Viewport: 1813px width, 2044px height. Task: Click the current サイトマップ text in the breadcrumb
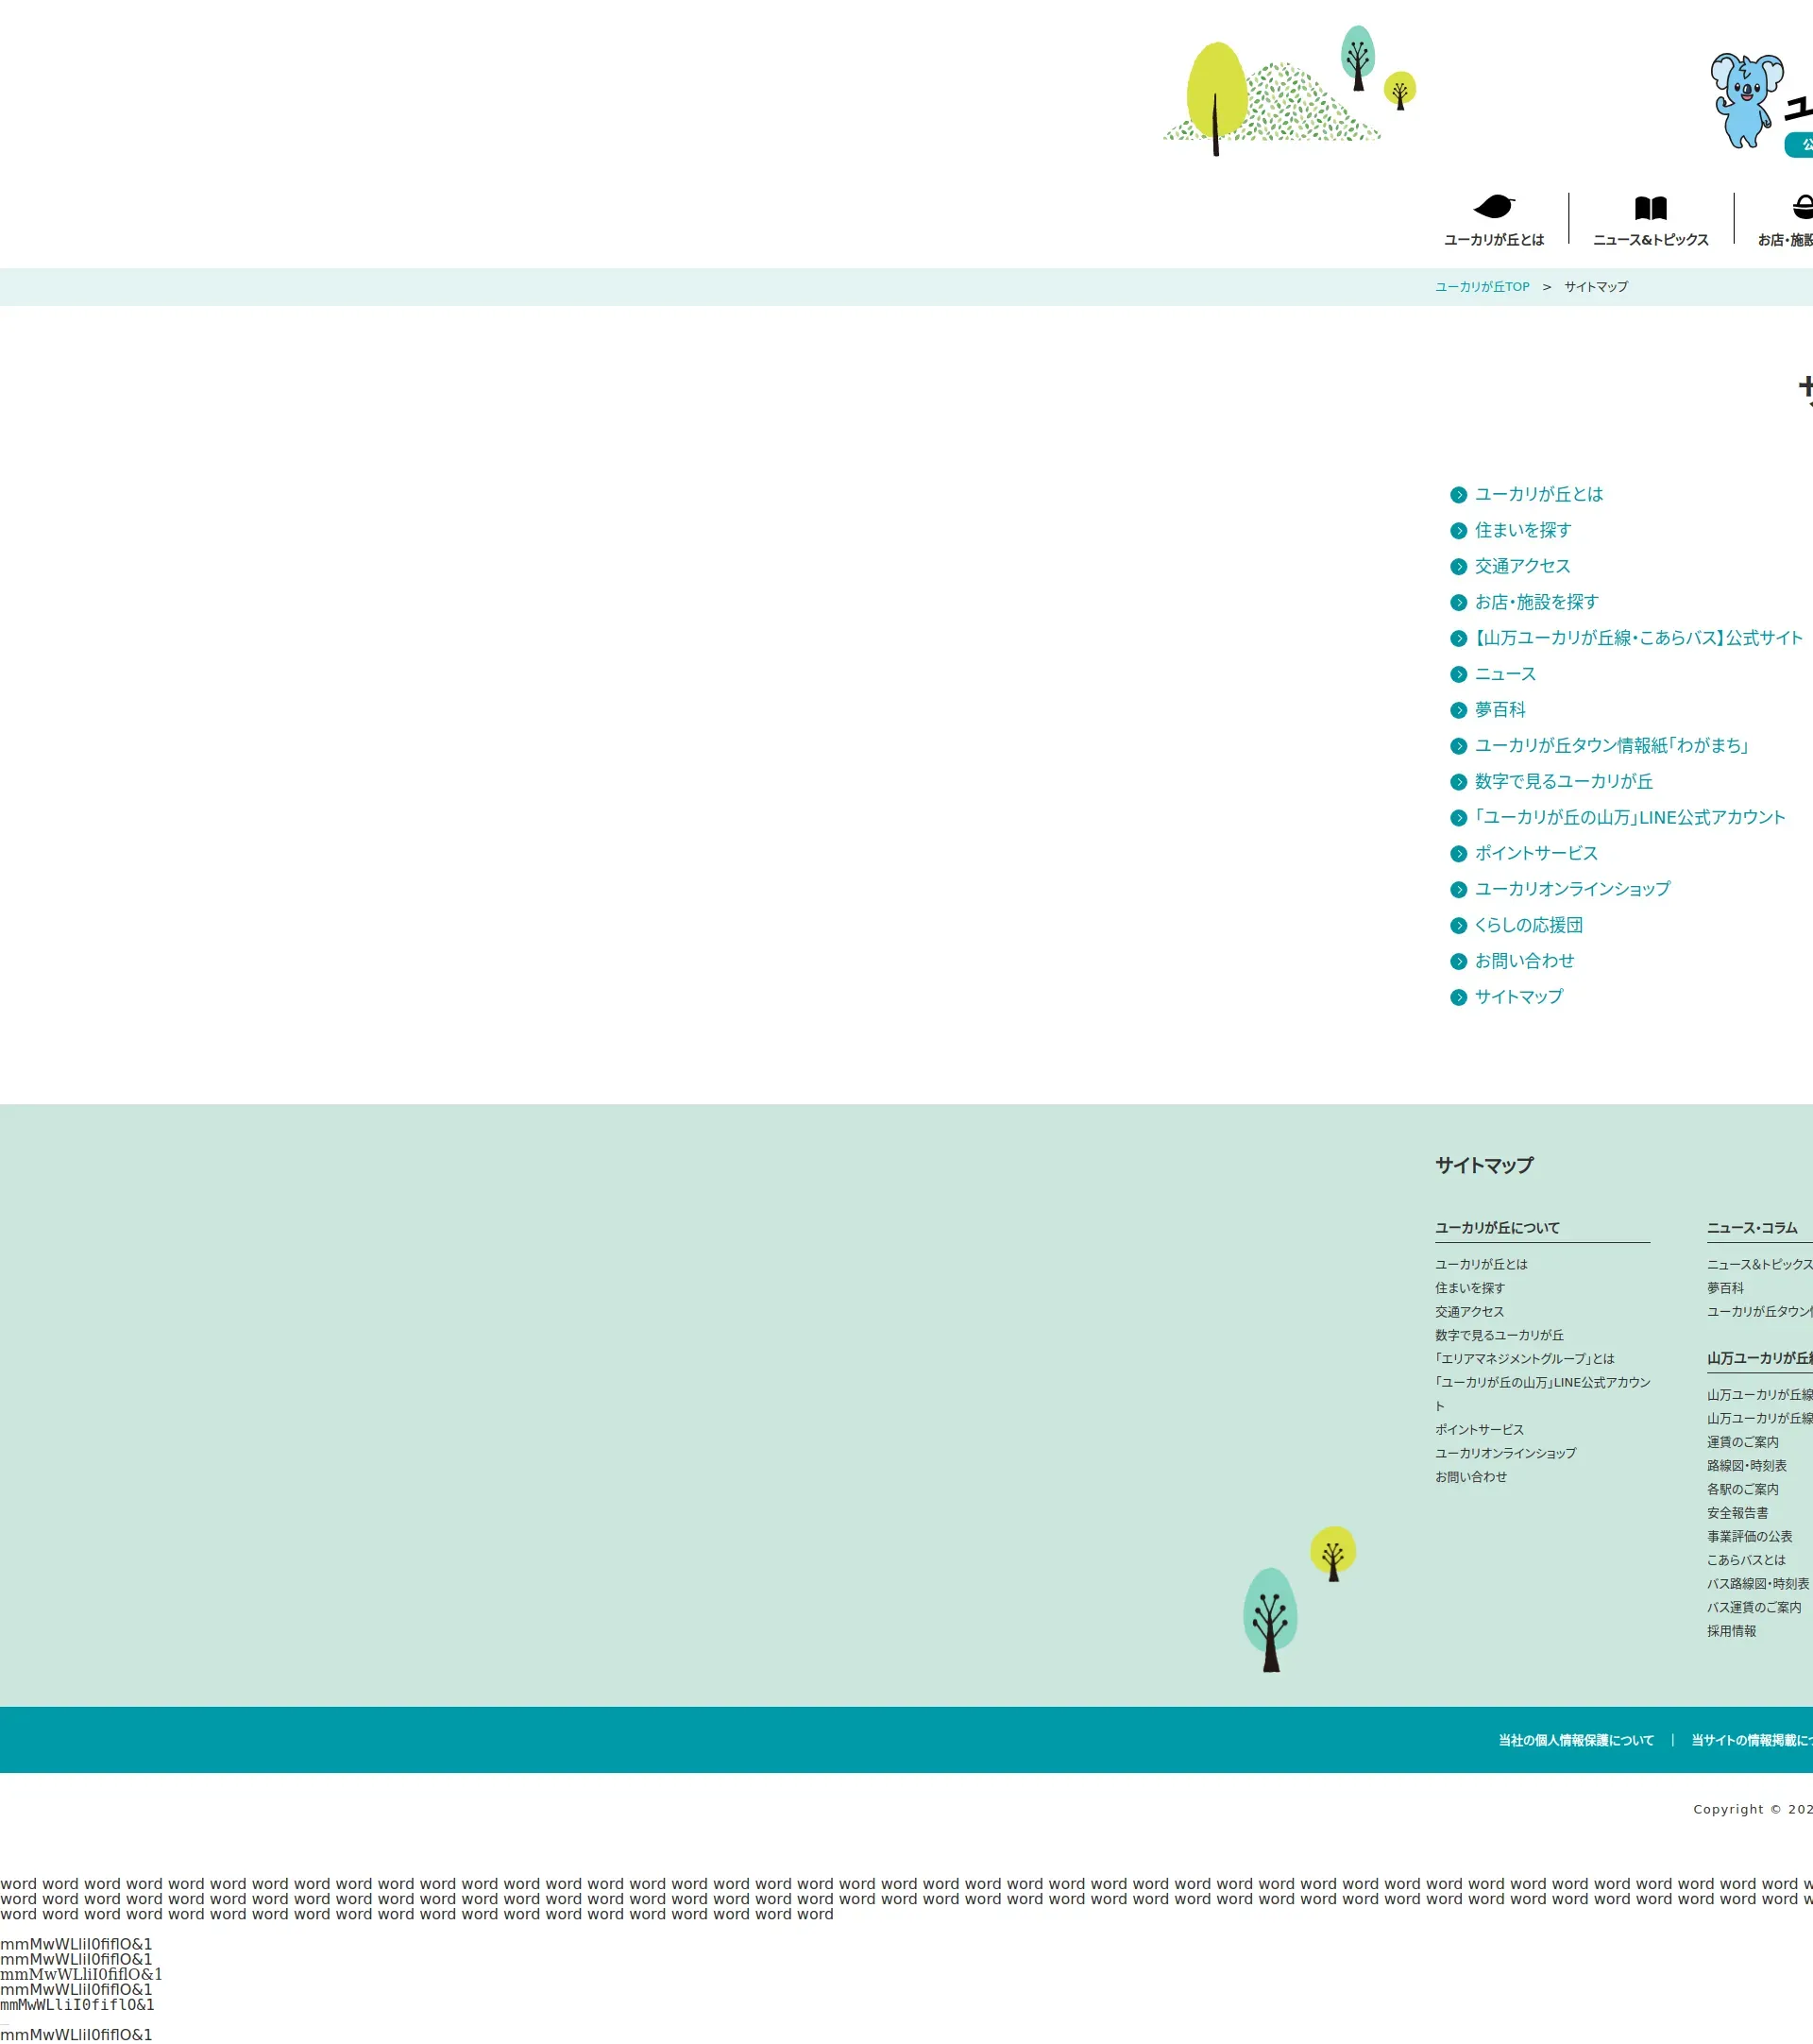[1596, 287]
